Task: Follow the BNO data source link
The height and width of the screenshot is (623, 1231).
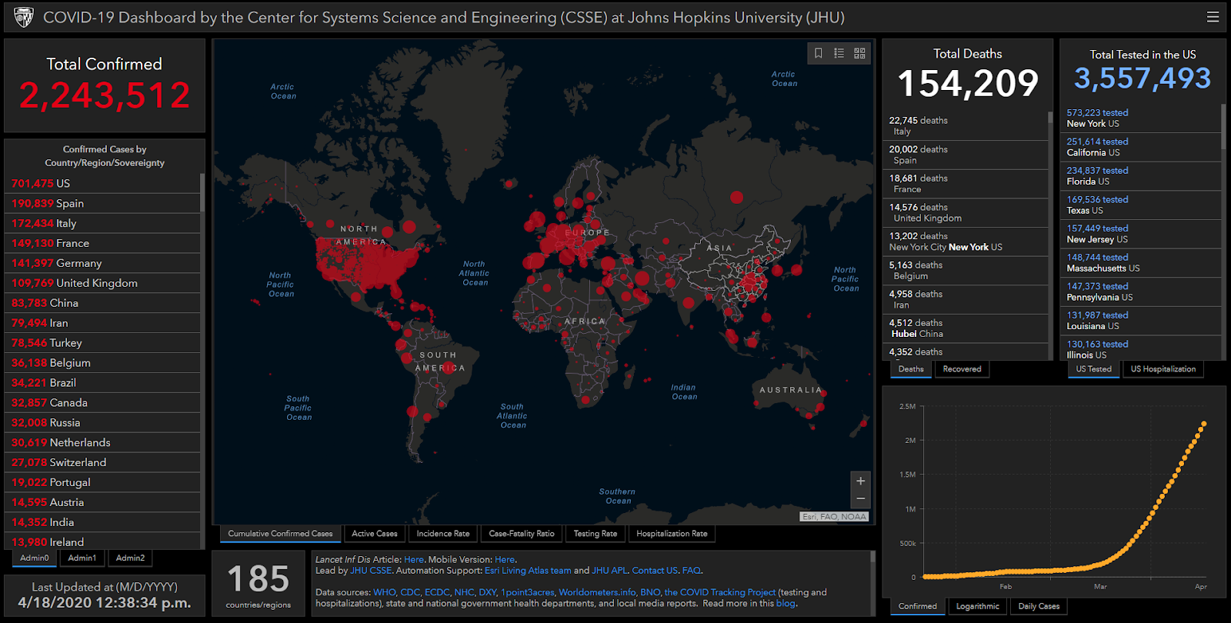Action: tap(650, 592)
